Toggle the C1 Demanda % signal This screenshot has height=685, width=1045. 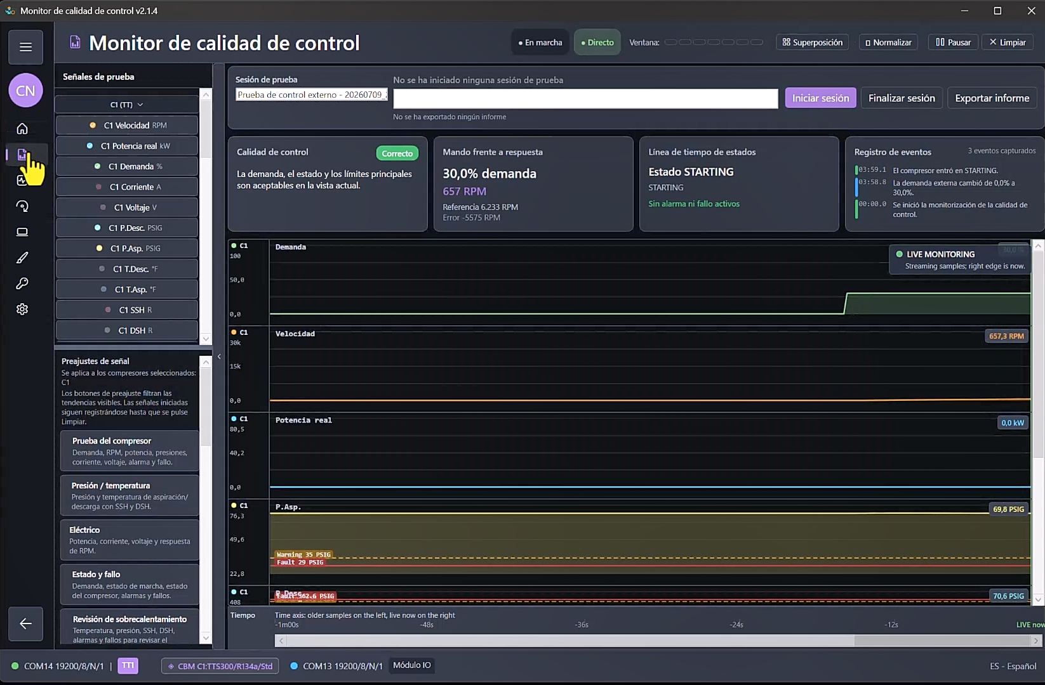(x=127, y=166)
